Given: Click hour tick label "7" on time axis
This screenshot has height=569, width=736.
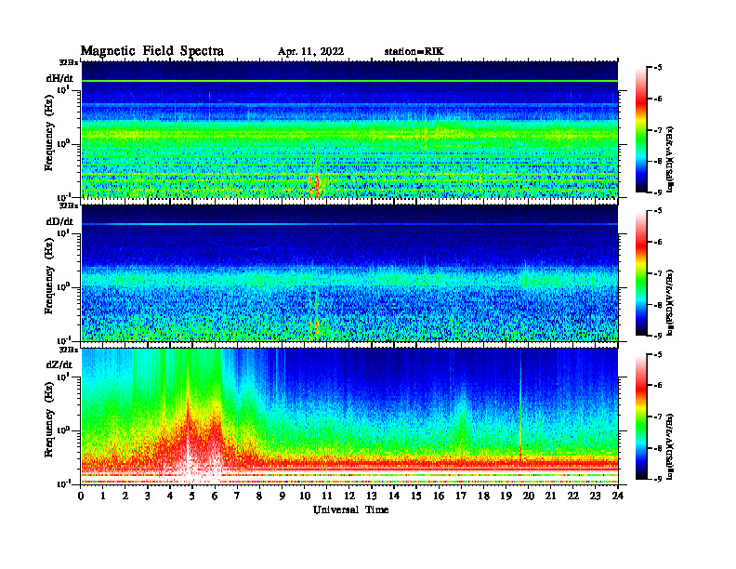Looking at the screenshot, I should tap(238, 496).
